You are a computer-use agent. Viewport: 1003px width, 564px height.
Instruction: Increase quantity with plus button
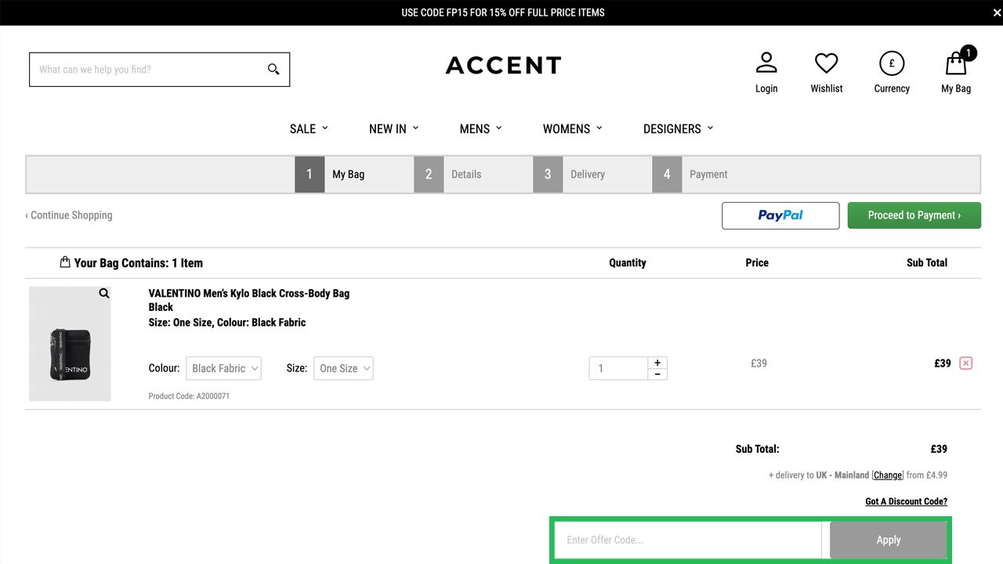pos(657,363)
